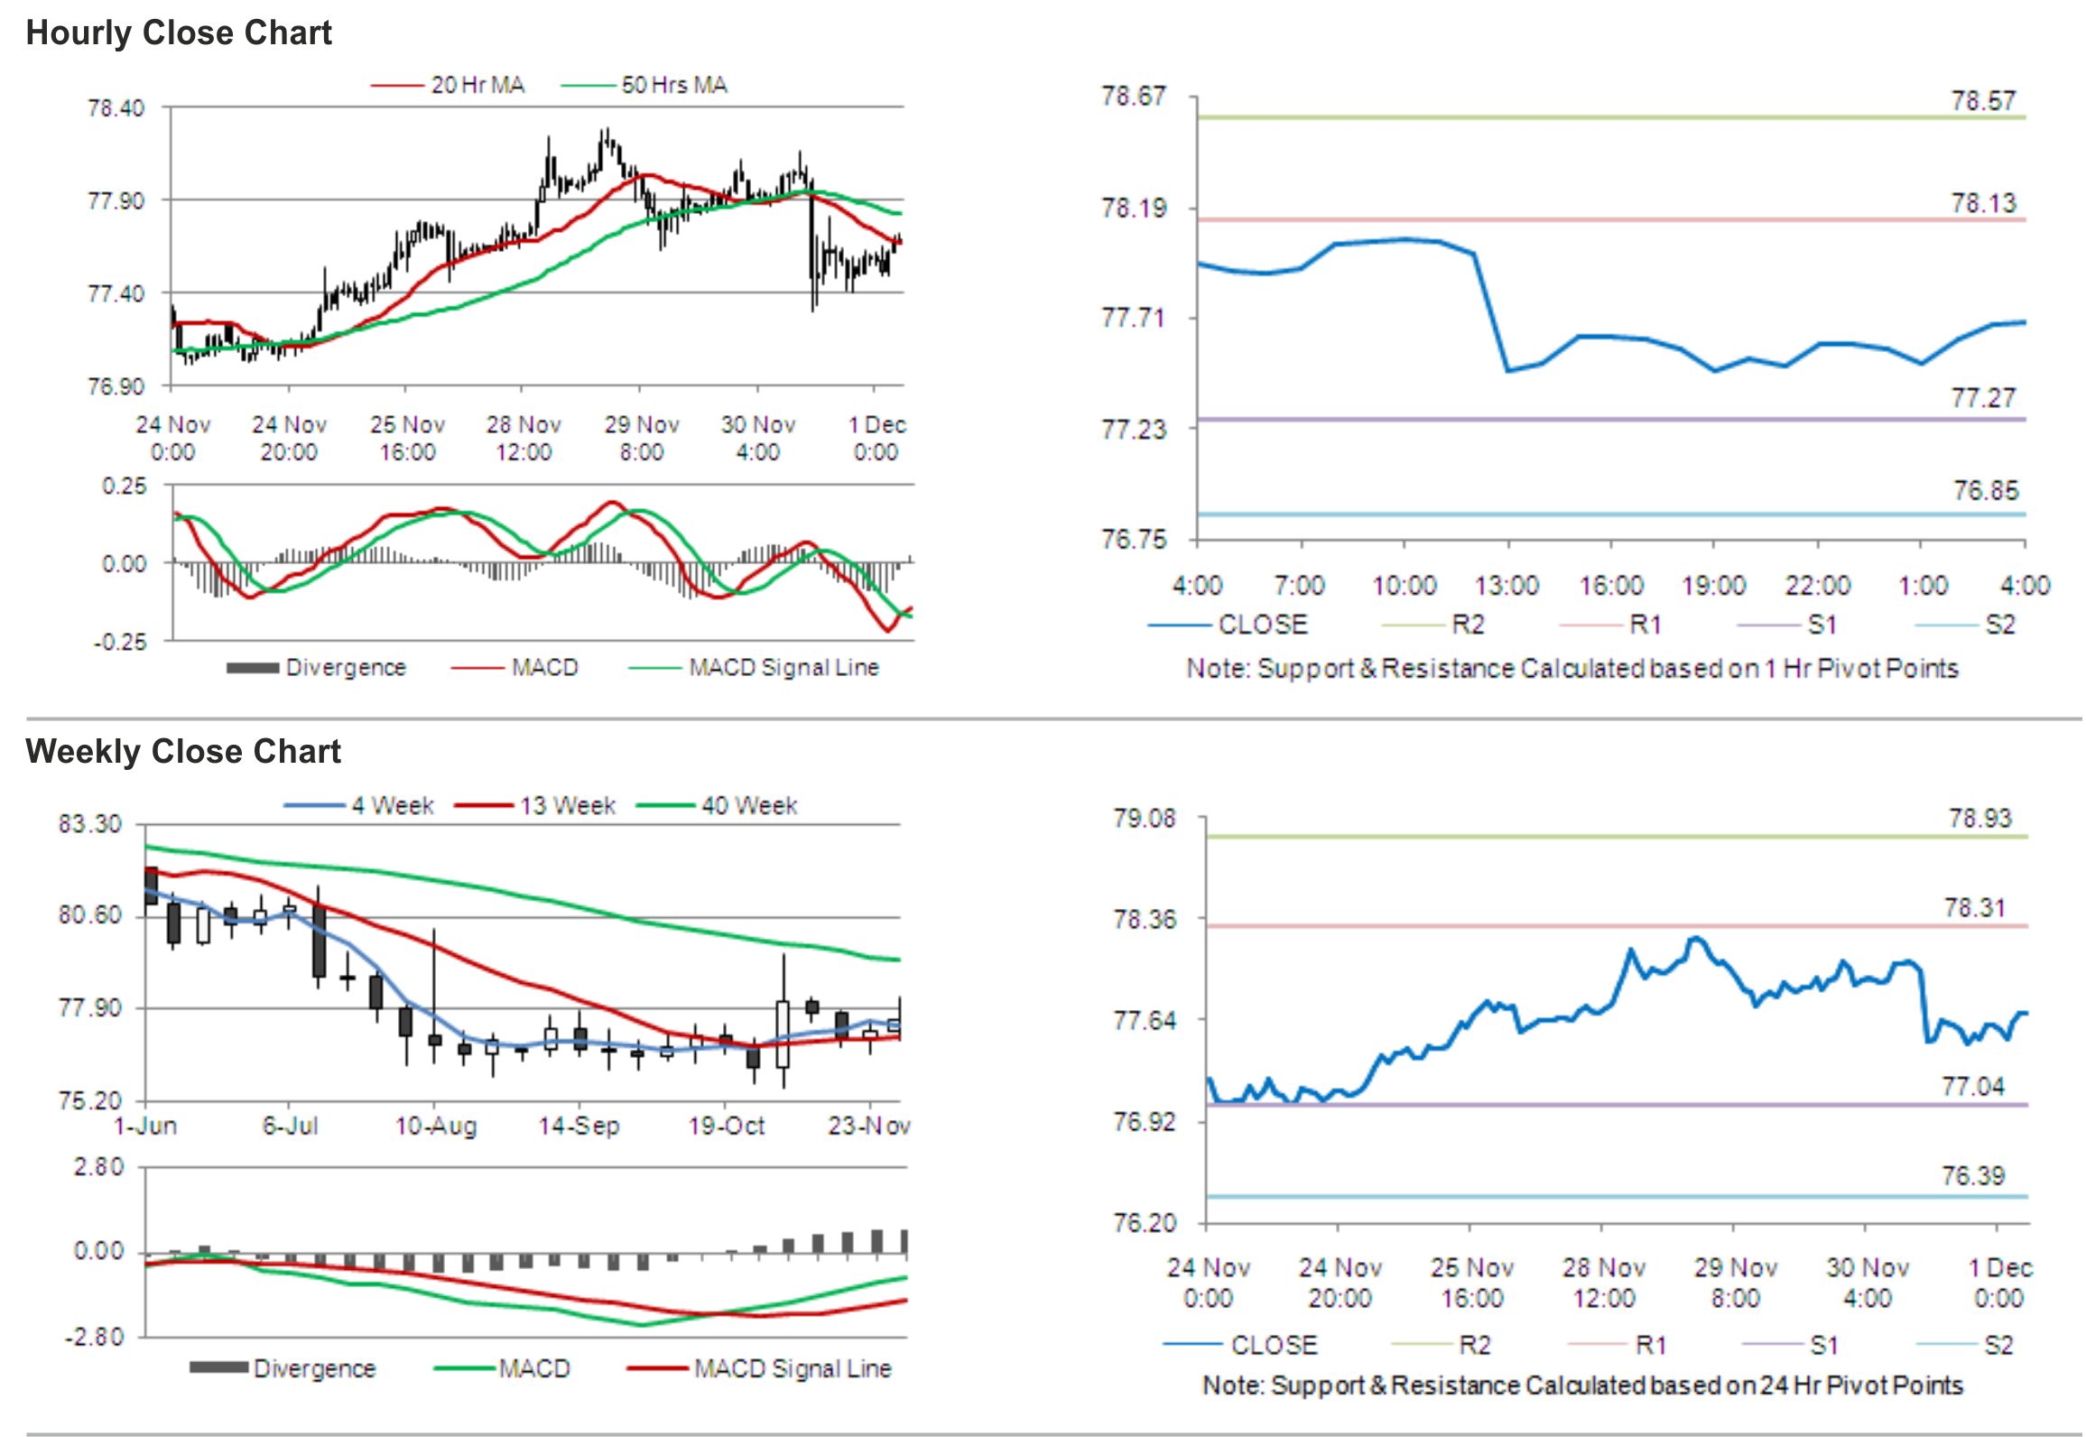Click the 76.90 y-axis label on hourly chart
Viewport: 2086px width, 1437px height.
click(x=116, y=386)
